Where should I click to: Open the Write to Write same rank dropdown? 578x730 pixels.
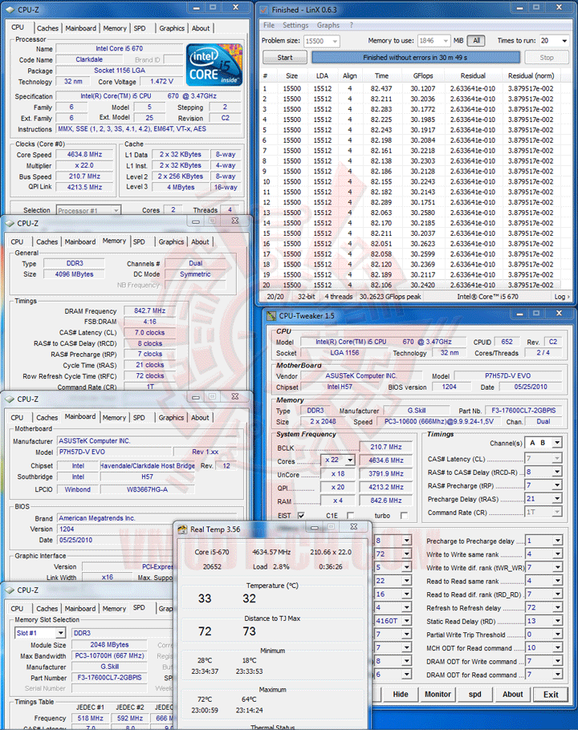(x=557, y=554)
